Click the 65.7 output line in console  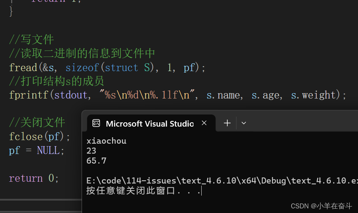[x=96, y=161]
